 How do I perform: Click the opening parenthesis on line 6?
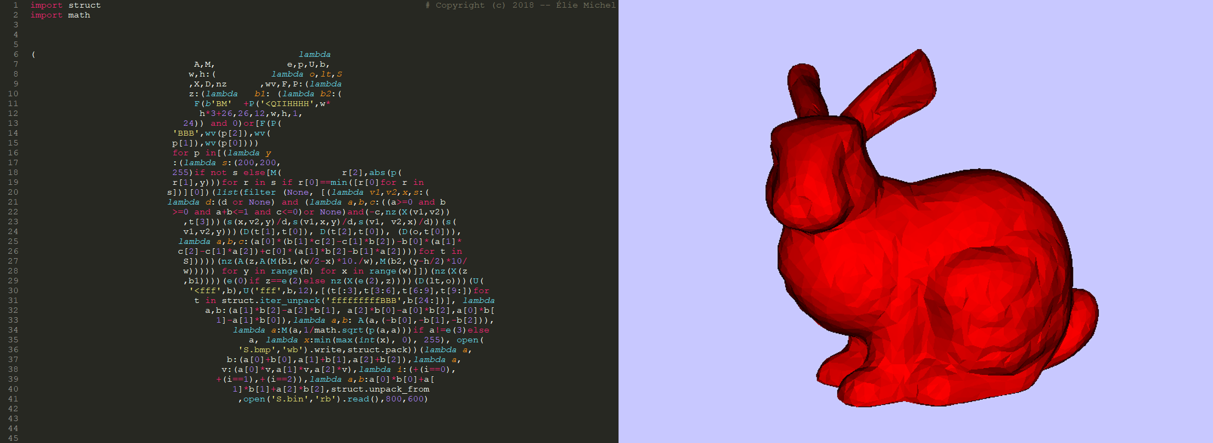(33, 55)
